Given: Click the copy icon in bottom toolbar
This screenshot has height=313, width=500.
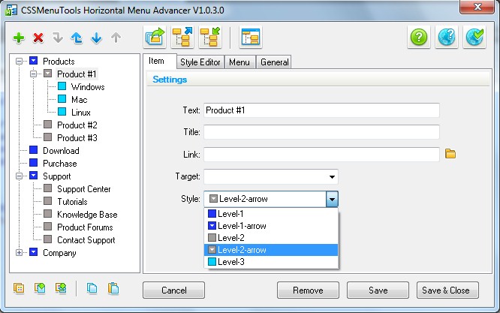Looking at the screenshot, I should (x=92, y=288).
